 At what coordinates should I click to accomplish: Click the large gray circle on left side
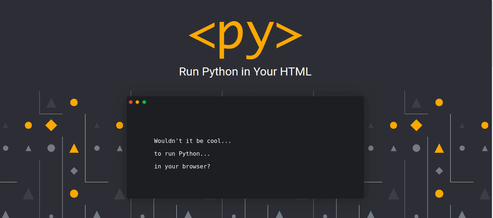pyautogui.click(x=51, y=148)
